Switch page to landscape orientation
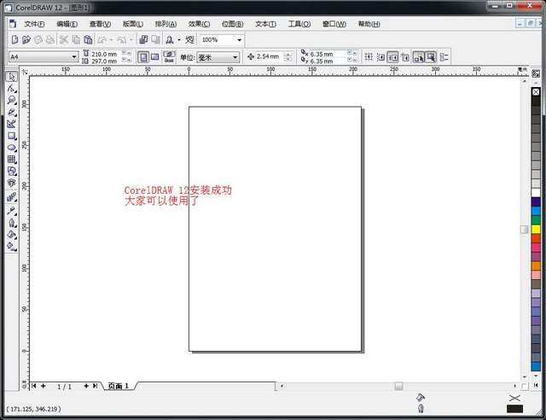Image resolution: width=546 pixels, height=420 pixels. point(154,57)
